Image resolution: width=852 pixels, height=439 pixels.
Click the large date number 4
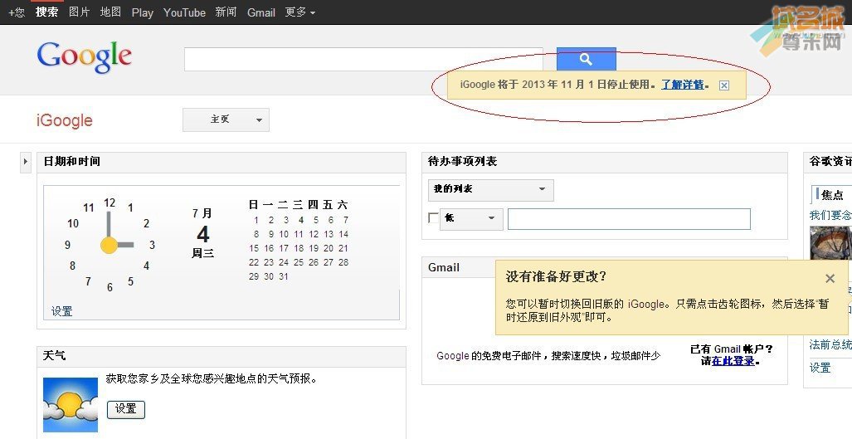click(x=202, y=234)
